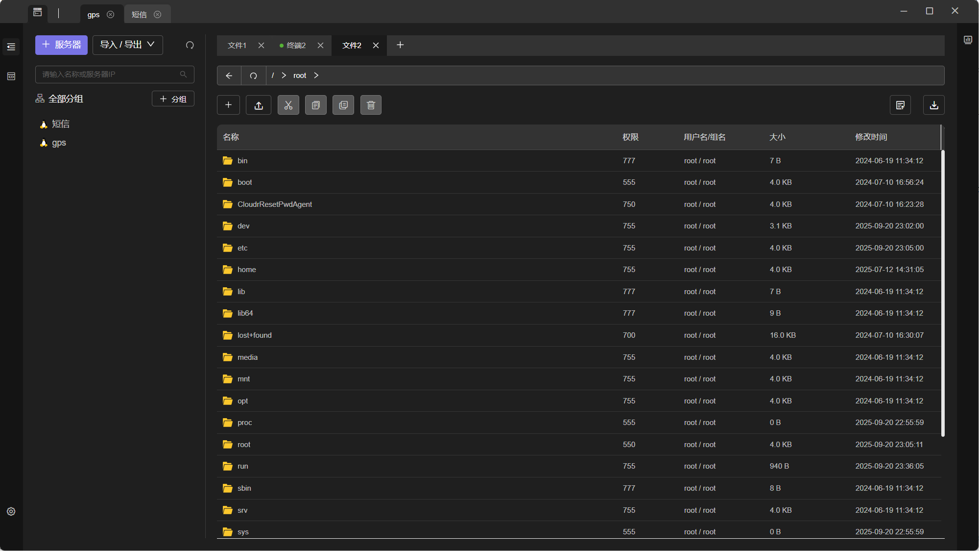
Task: Open settings gear in left sidebar
Action: coord(11,511)
